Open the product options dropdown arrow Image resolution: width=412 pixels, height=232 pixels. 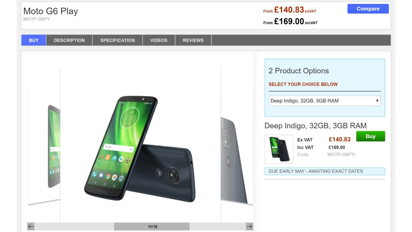[377, 101]
